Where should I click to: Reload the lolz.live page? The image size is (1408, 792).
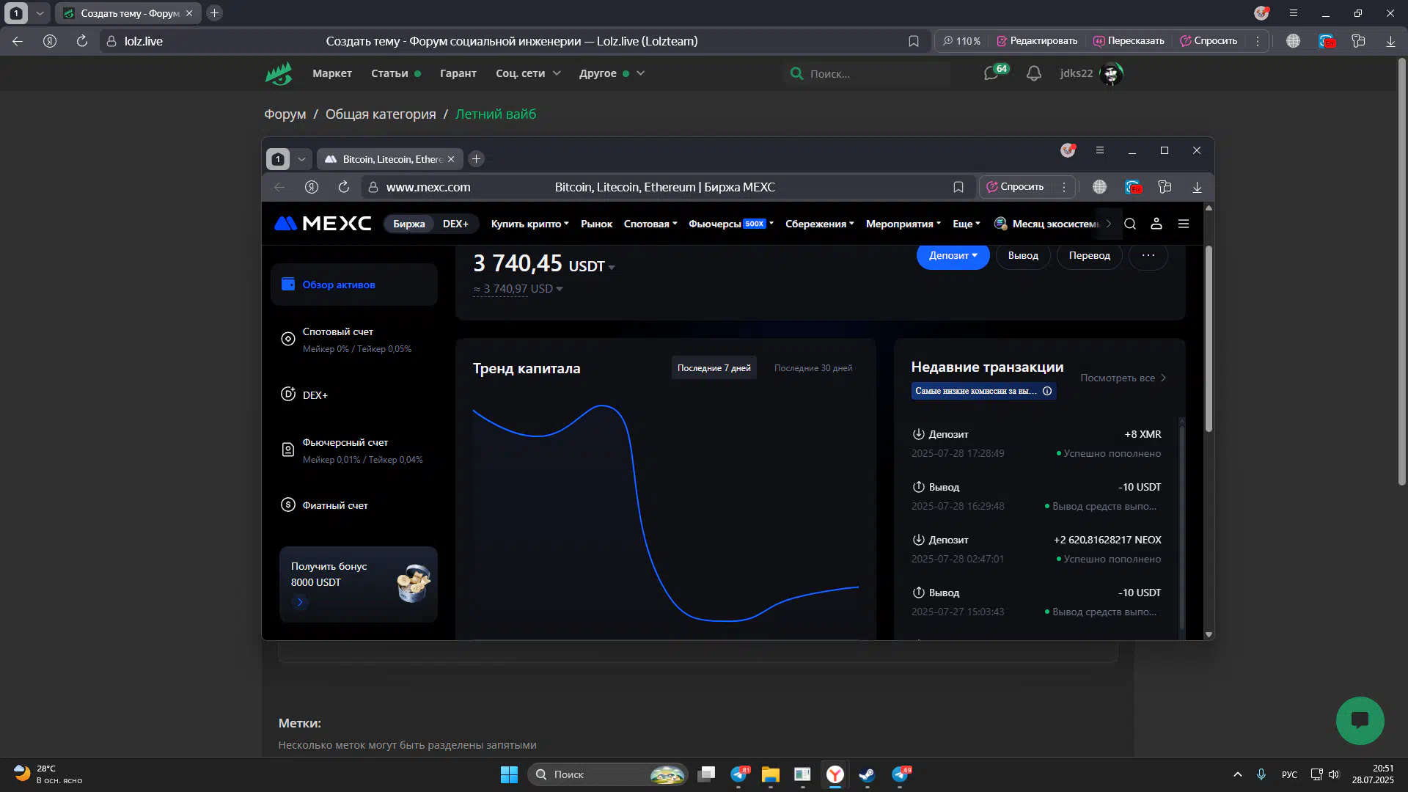point(82,41)
